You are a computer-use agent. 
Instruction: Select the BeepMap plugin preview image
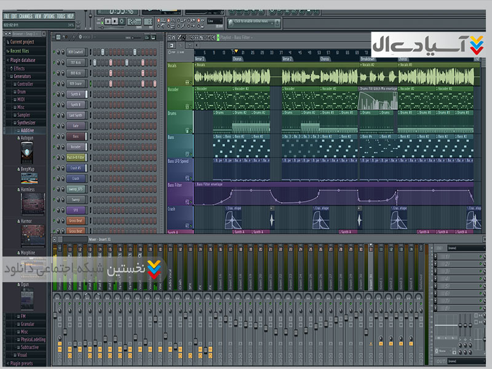point(30,178)
